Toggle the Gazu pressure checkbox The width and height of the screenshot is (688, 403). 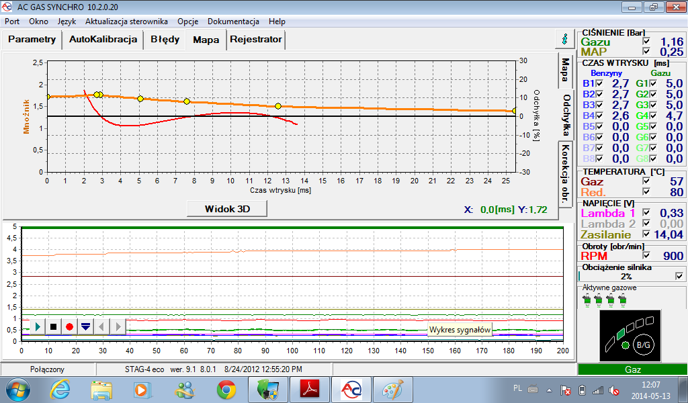coord(646,42)
